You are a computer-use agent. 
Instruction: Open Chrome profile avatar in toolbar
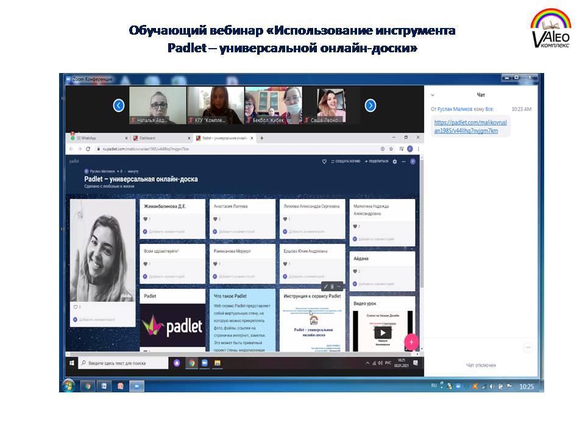coord(410,149)
